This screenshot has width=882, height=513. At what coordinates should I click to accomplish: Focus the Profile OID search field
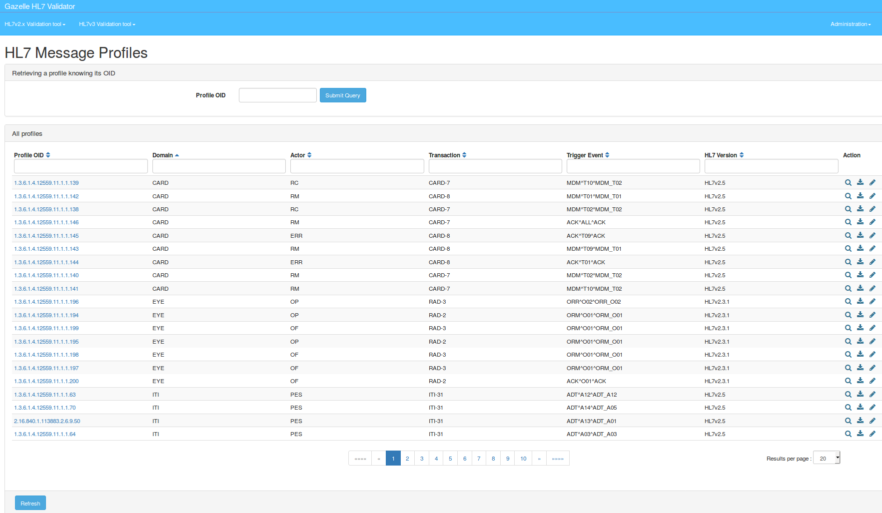(x=277, y=95)
